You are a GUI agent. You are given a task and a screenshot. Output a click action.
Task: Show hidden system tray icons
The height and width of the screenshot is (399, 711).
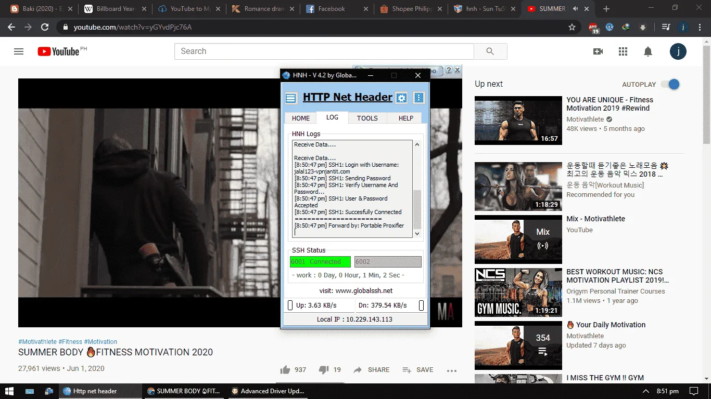pyautogui.click(x=646, y=391)
